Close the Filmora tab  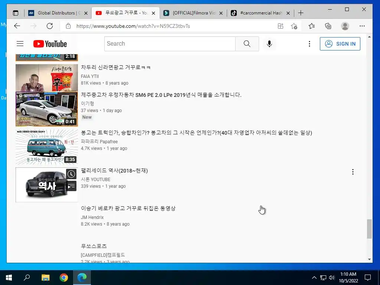pos(221,13)
